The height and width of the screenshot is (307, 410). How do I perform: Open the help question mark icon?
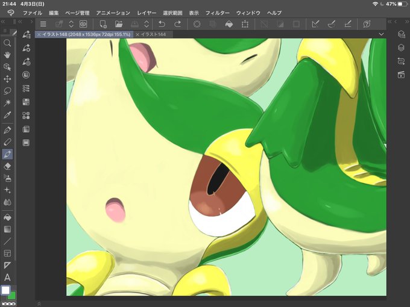coord(367,24)
